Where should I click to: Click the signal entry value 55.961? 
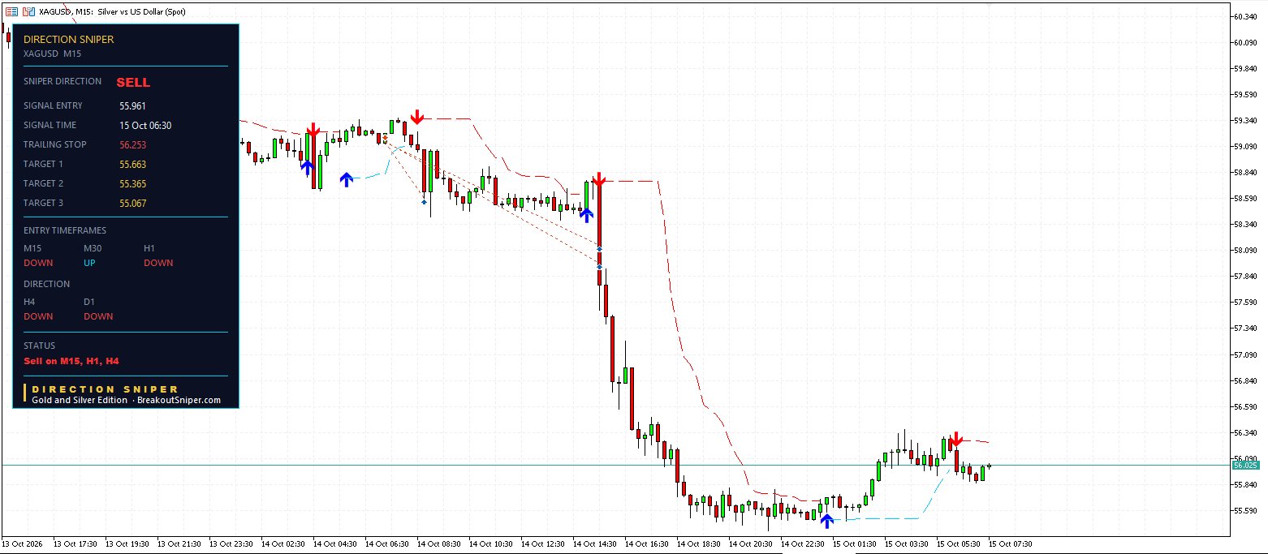[x=132, y=105]
